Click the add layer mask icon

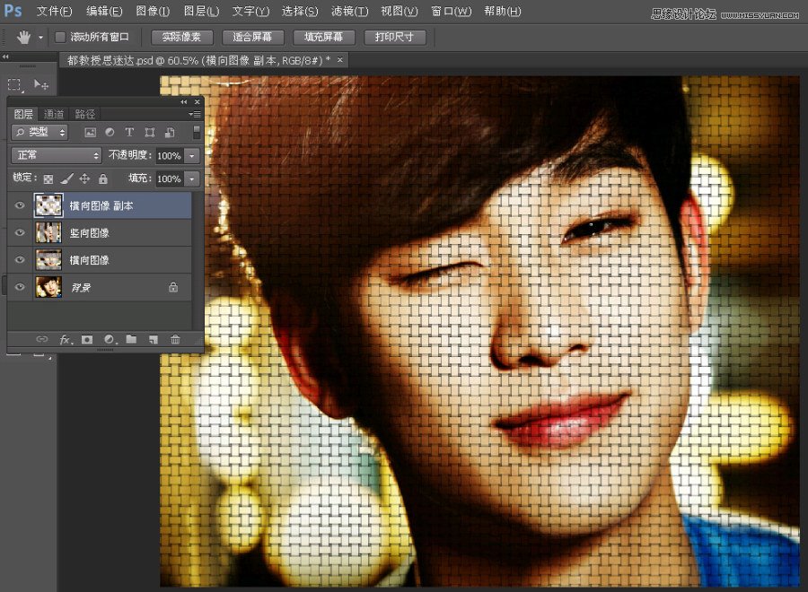(86, 340)
